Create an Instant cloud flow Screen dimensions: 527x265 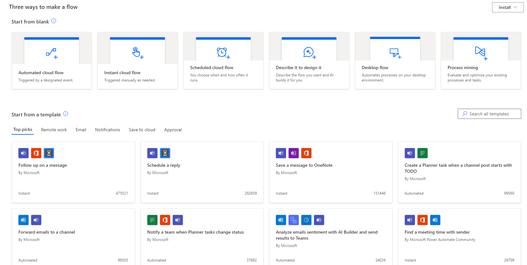(137, 61)
